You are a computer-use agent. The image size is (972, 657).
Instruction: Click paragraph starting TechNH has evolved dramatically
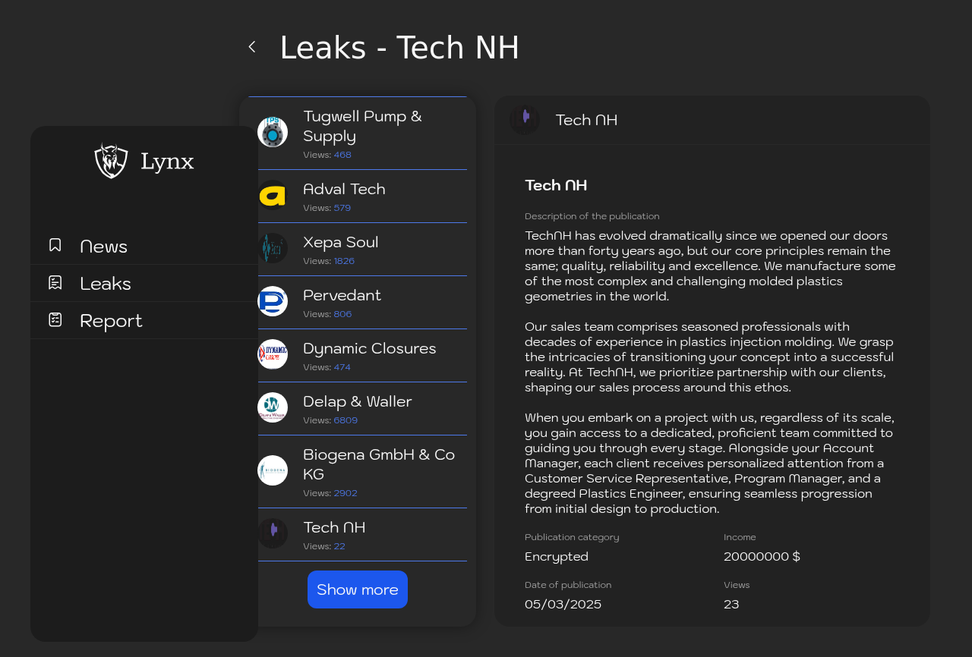(x=711, y=266)
